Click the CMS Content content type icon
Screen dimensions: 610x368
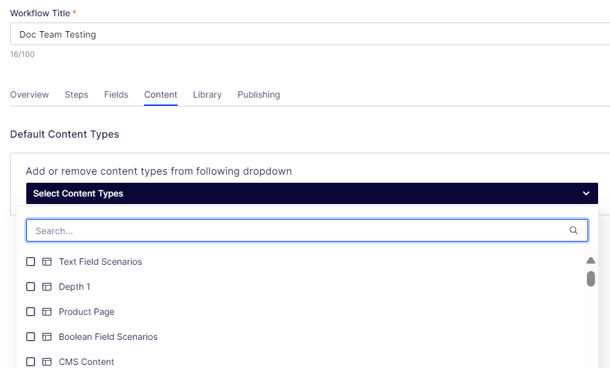pos(47,362)
